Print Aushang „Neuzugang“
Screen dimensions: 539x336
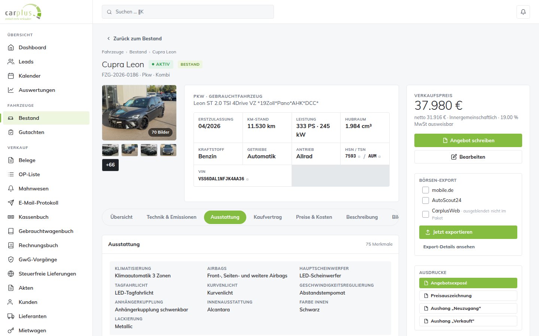click(468, 308)
